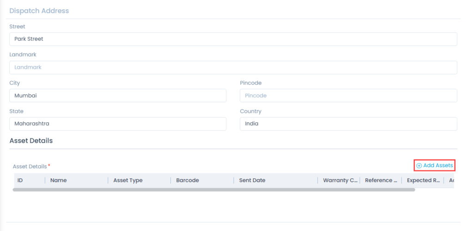Click the truncated Expected R... column header
The image size is (473, 231).
[423, 180]
